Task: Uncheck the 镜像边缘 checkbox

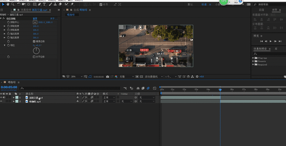Action: coord(34,41)
